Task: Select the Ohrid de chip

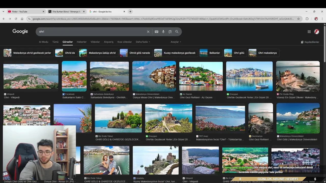Action: pos(66,53)
